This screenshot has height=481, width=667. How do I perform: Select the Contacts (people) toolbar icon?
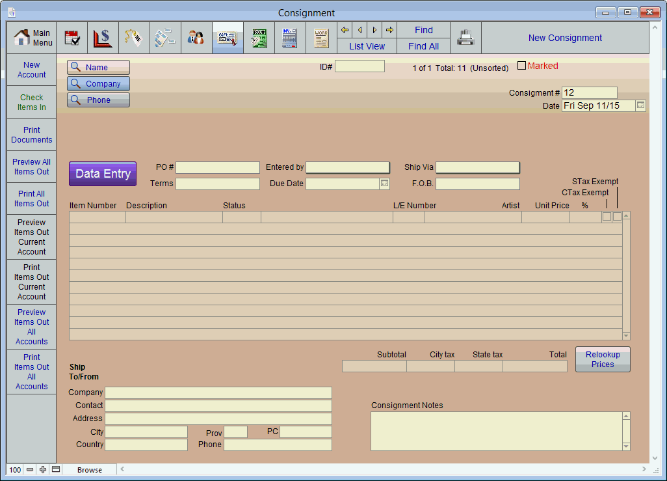196,37
